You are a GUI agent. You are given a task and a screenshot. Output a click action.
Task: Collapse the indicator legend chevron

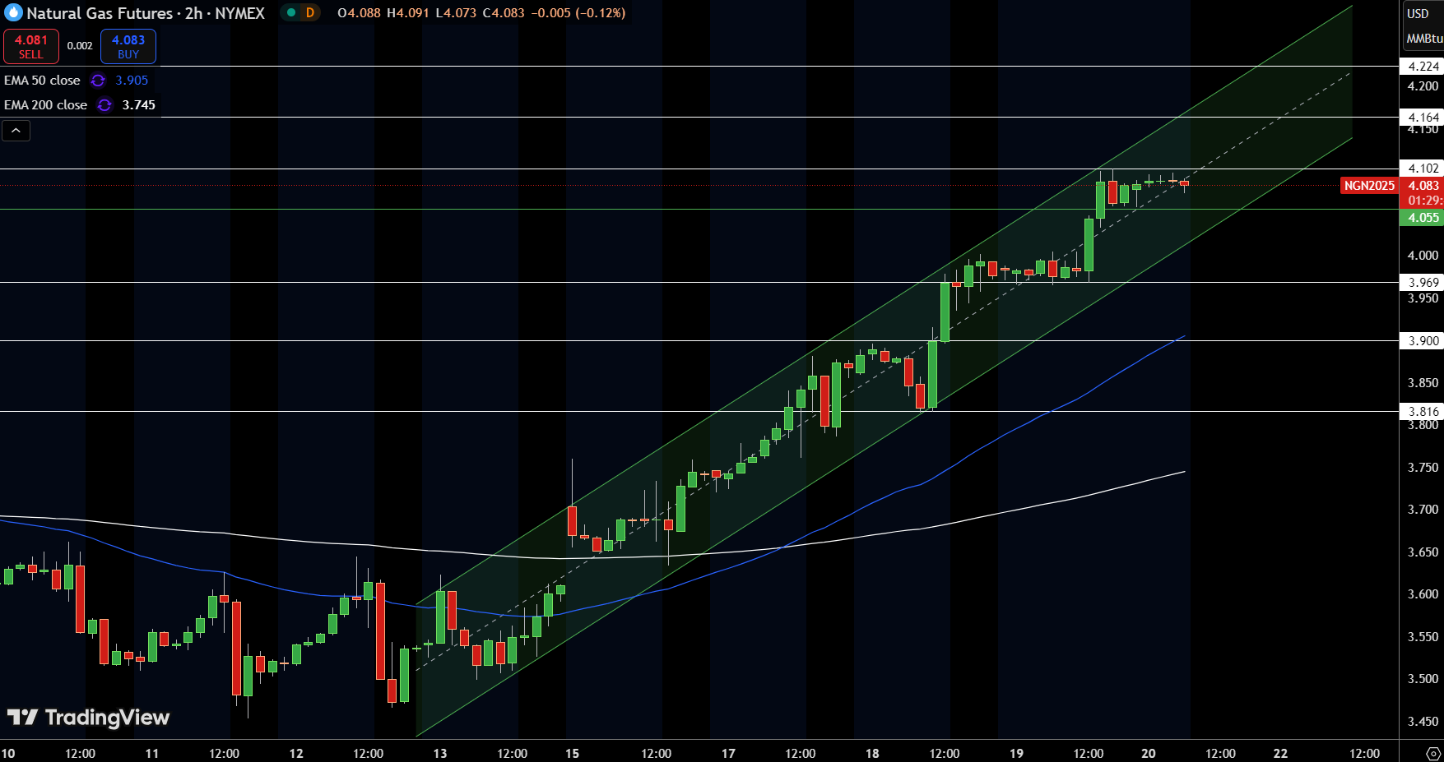point(16,130)
